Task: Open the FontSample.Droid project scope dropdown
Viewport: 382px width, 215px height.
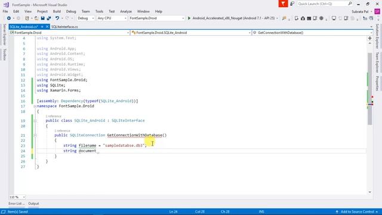Action: coord(69,33)
